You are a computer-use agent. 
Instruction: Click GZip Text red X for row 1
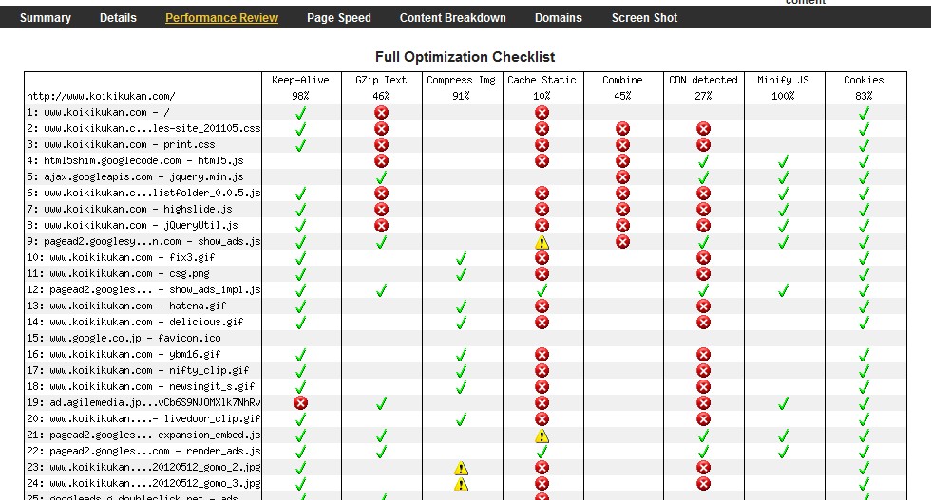pos(381,113)
